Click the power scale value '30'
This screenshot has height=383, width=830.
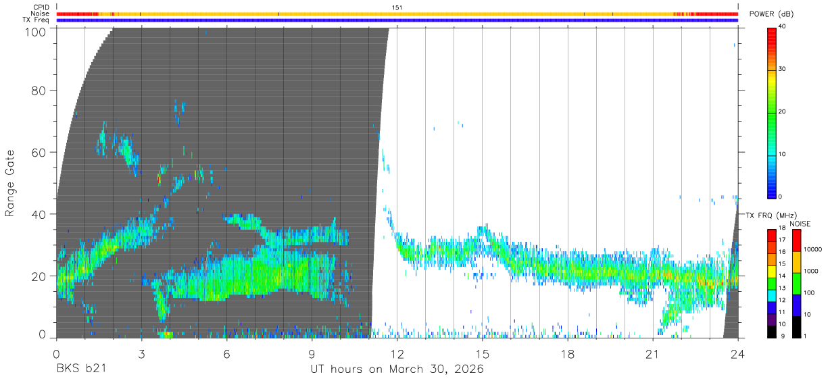[x=782, y=70]
